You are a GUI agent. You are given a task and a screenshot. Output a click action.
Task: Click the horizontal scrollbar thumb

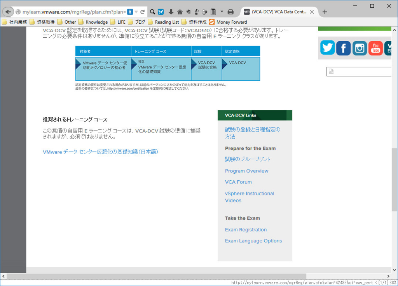[156, 276]
